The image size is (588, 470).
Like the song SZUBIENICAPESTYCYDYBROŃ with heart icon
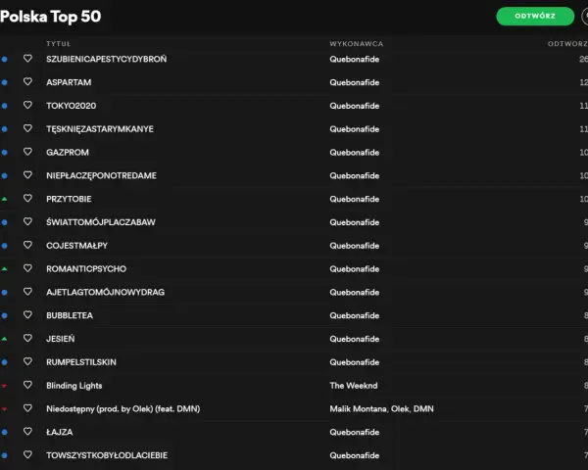point(27,59)
